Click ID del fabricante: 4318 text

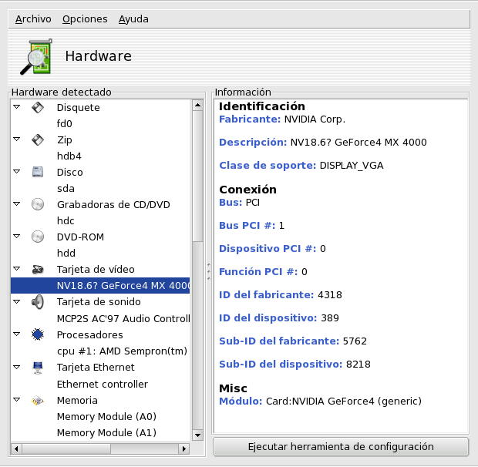(281, 295)
